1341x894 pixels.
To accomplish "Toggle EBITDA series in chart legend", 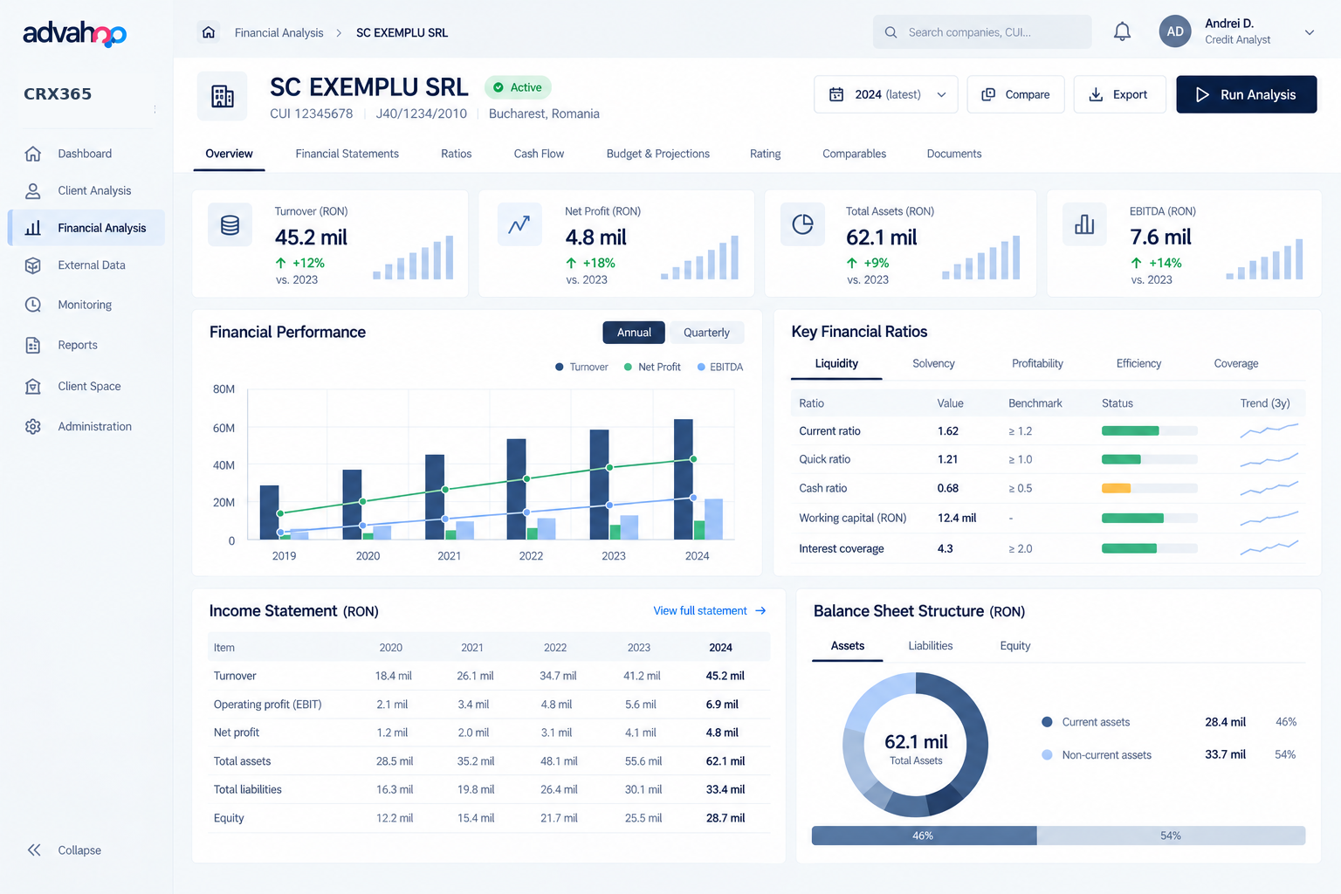I will coord(720,367).
